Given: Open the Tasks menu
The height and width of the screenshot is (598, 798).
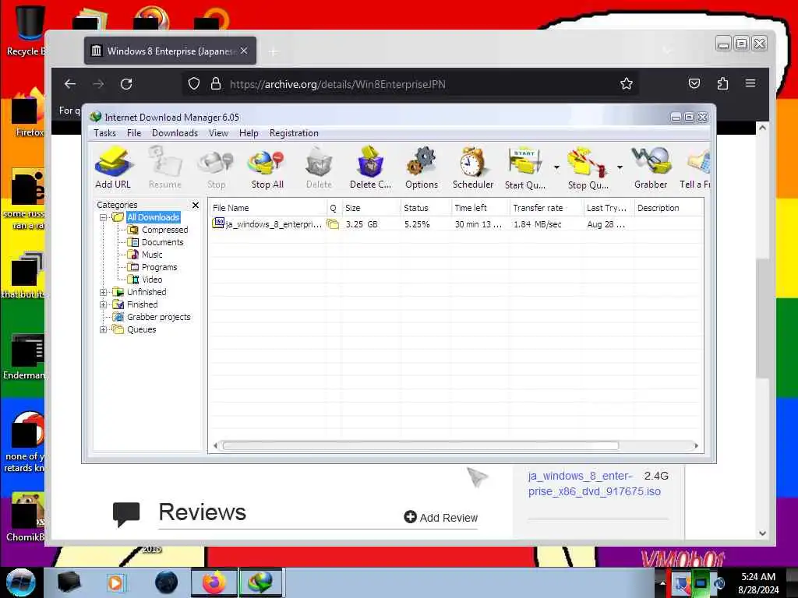Looking at the screenshot, I should tap(105, 133).
